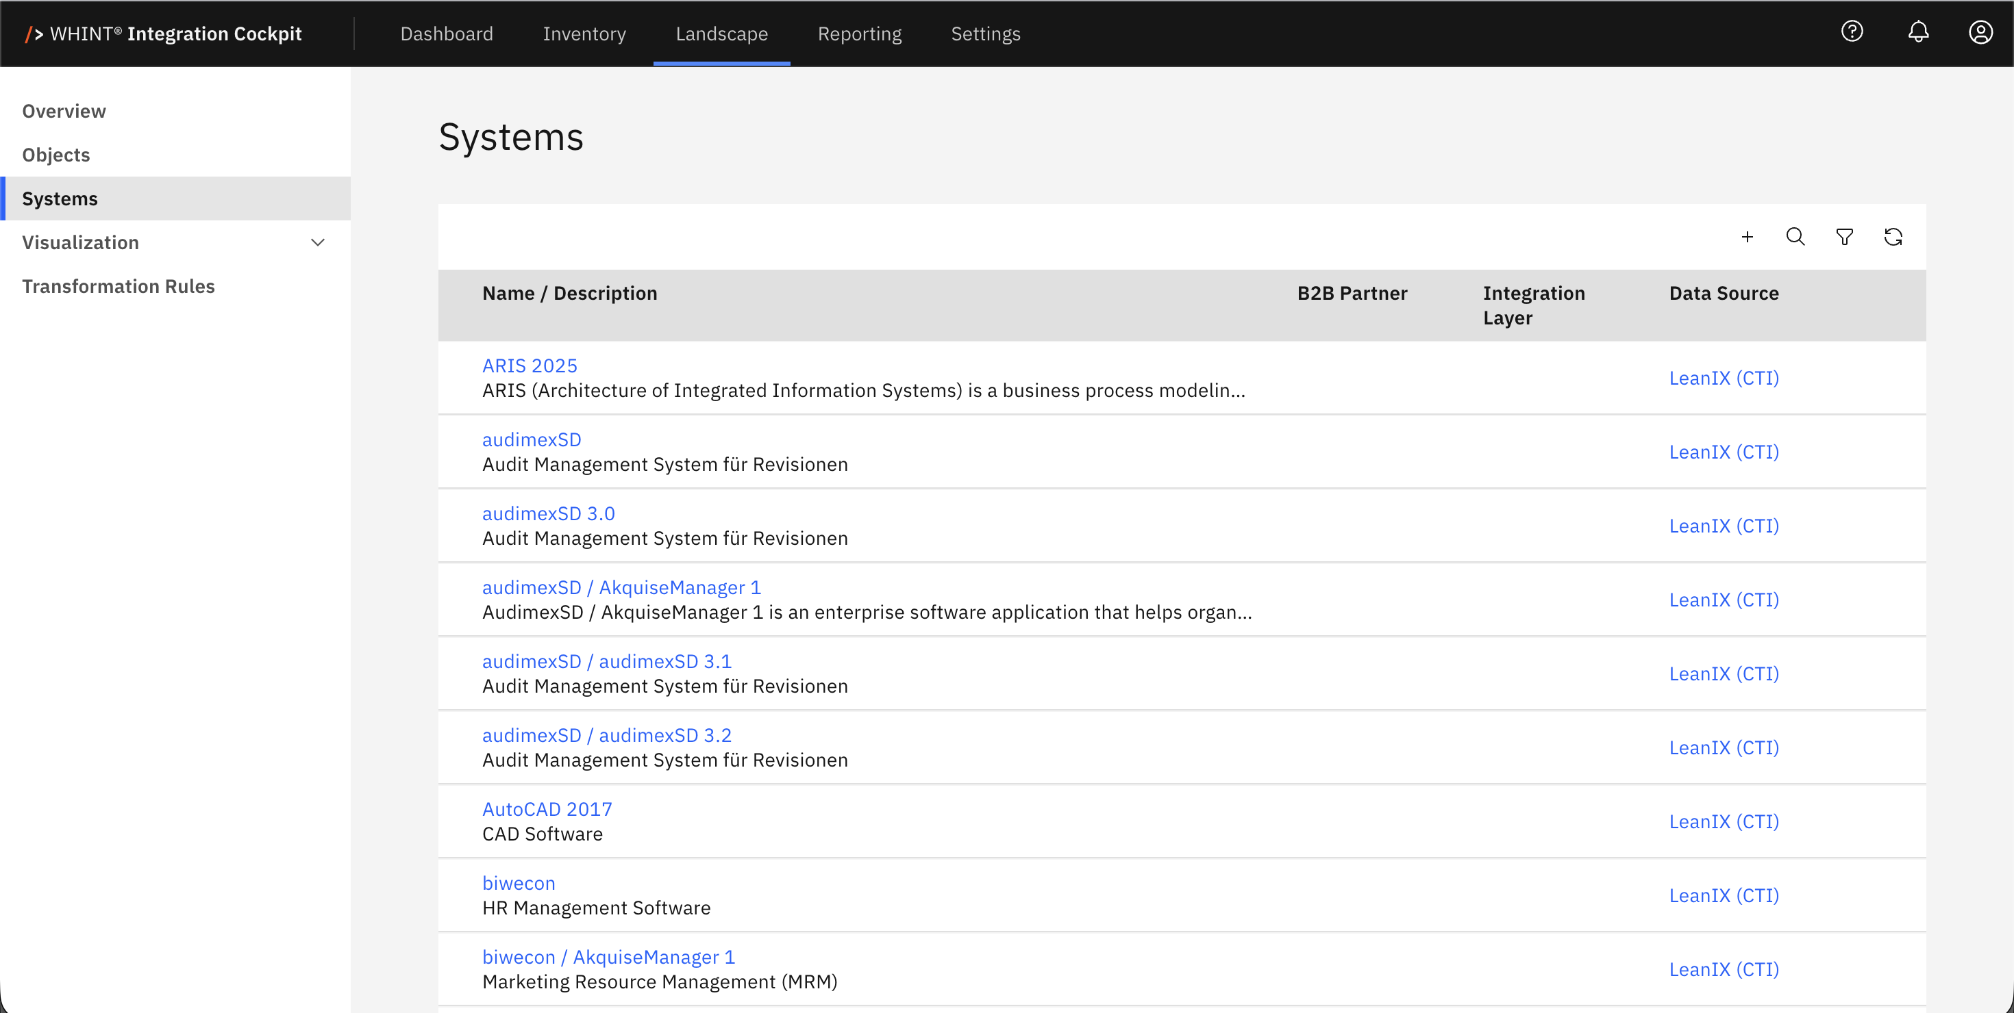Select Objects in the sidebar
2014x1013 pixels.
56,155
